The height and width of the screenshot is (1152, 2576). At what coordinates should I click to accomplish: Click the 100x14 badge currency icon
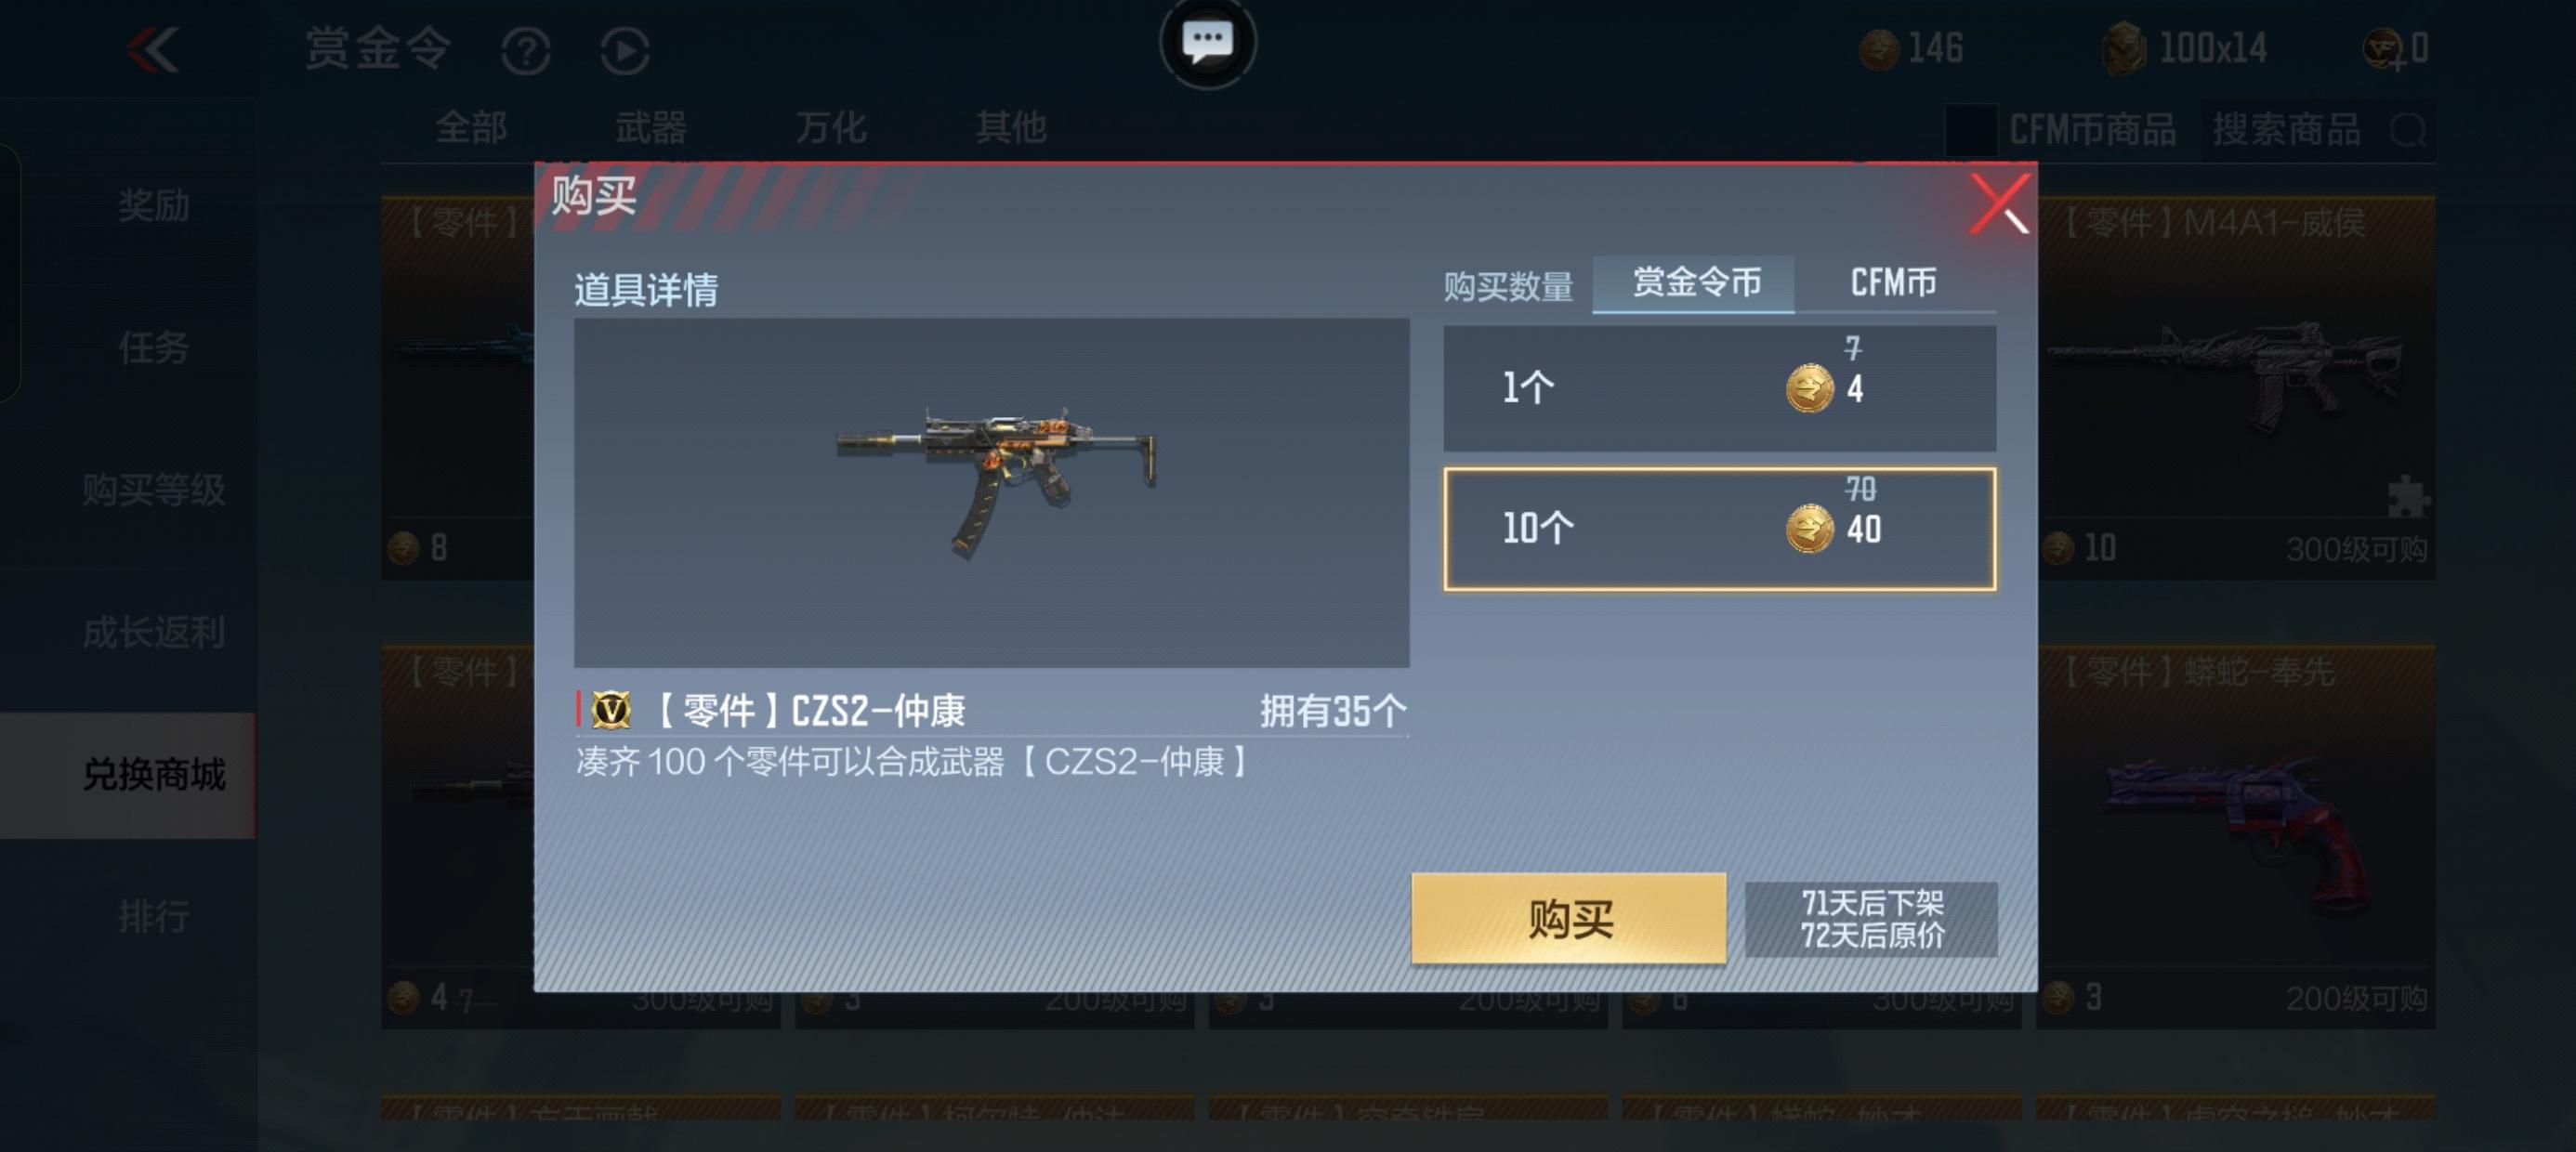[x=2123, y=49]
